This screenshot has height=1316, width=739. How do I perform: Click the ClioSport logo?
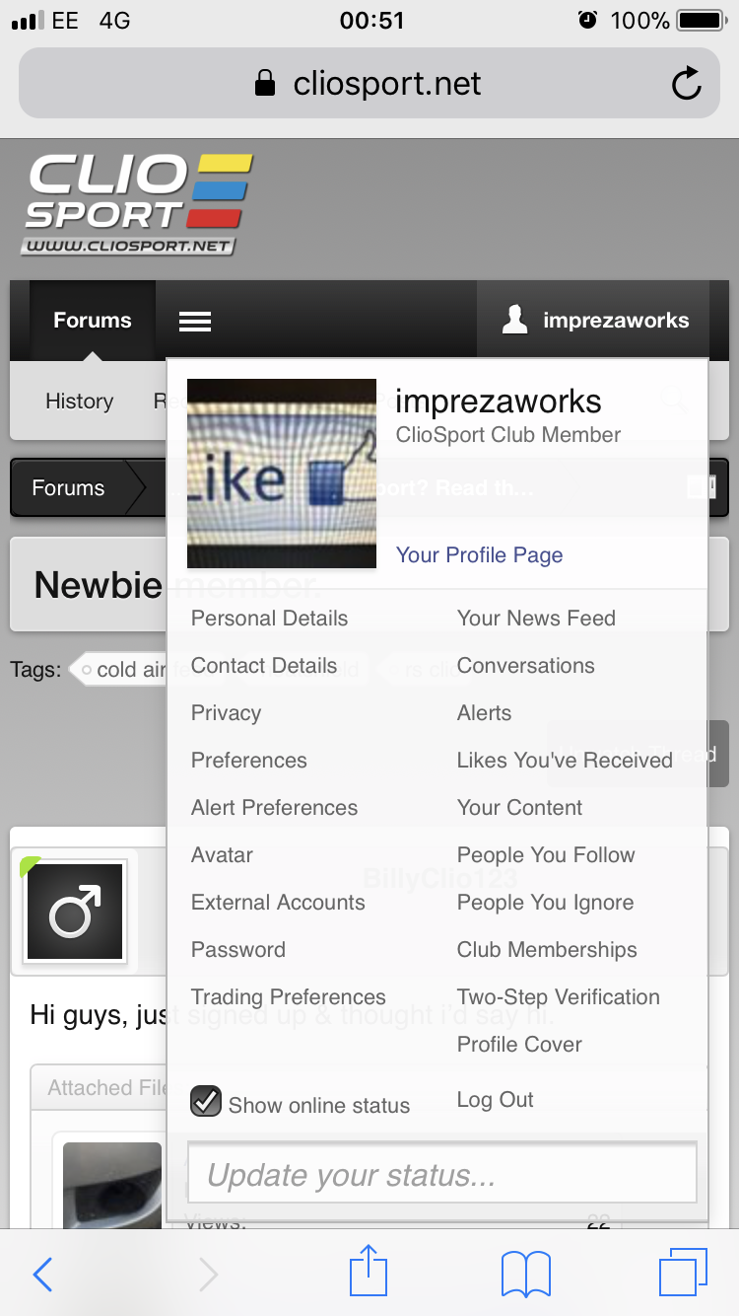click(137, 204)
